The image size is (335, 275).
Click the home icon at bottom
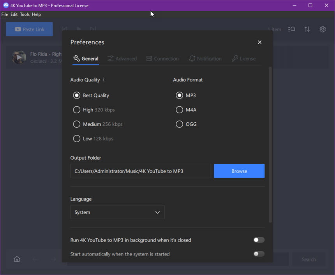[x=17, y=259]
